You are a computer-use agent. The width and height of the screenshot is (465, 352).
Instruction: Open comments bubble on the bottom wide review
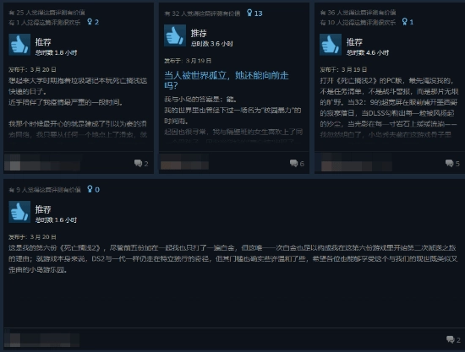pyautogui.click(x=450, y=339)
